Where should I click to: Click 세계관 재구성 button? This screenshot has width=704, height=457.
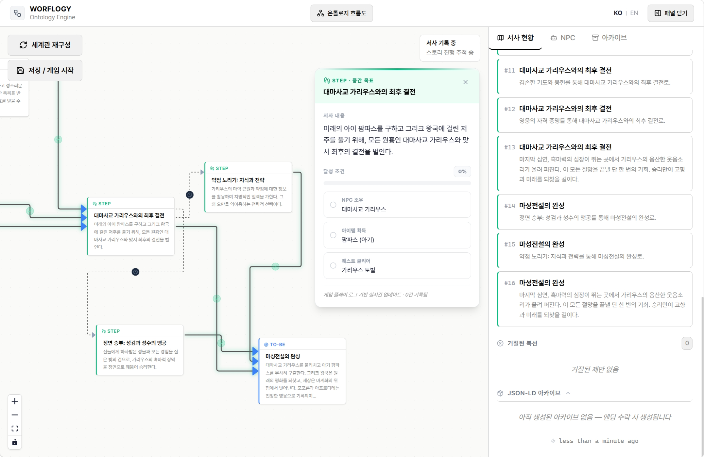45,45
